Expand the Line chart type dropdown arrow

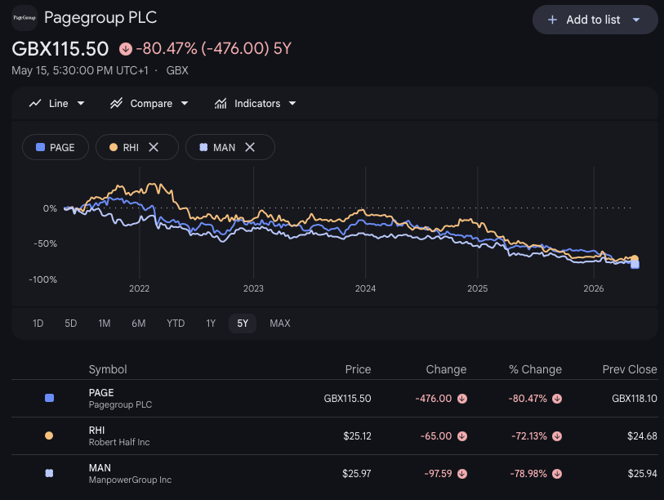[81, 104]
